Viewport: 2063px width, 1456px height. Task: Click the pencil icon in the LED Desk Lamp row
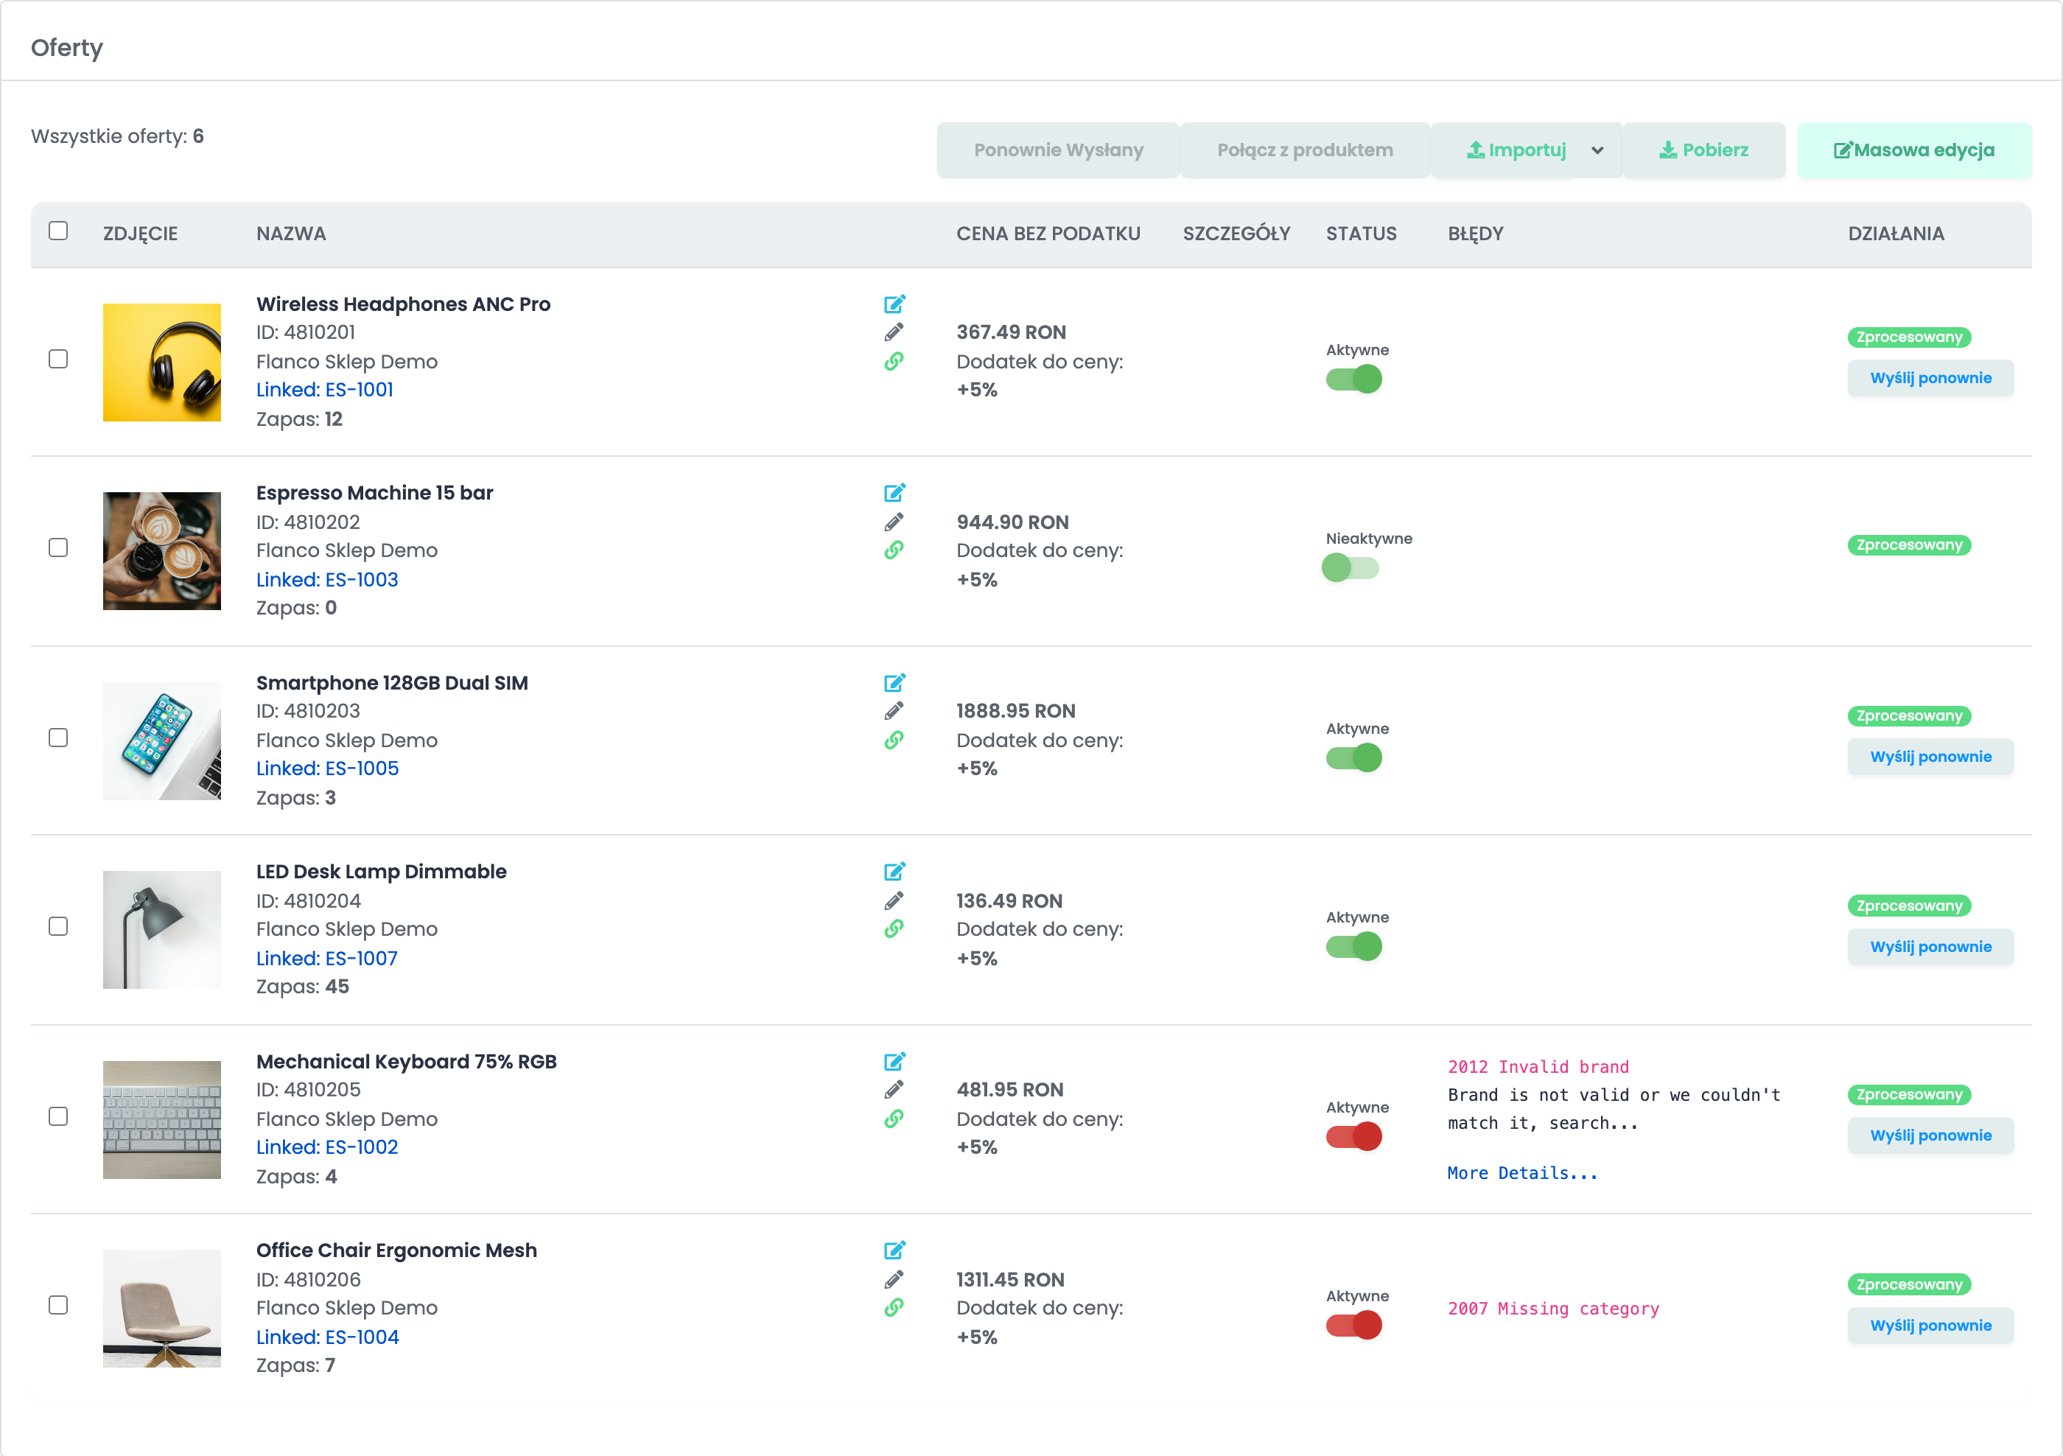click(x=893, y=900)
